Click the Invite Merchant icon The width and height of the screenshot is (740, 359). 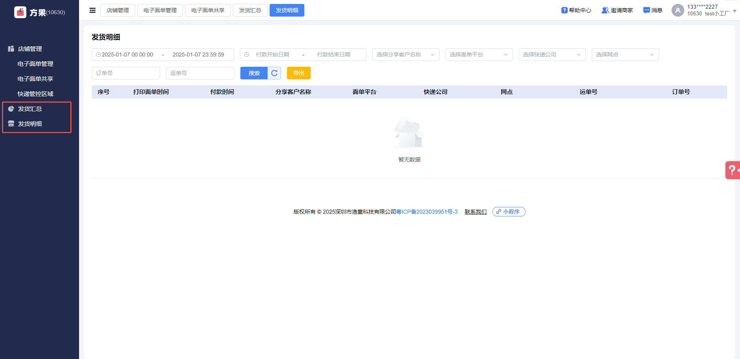(605, 10)
